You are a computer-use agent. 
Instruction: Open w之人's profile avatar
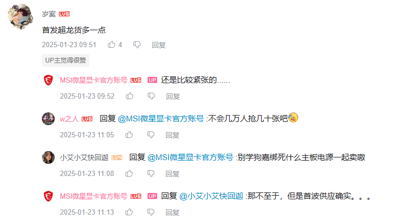[x=48, y=119]
